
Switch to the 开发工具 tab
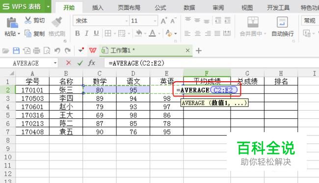[278, 8]
